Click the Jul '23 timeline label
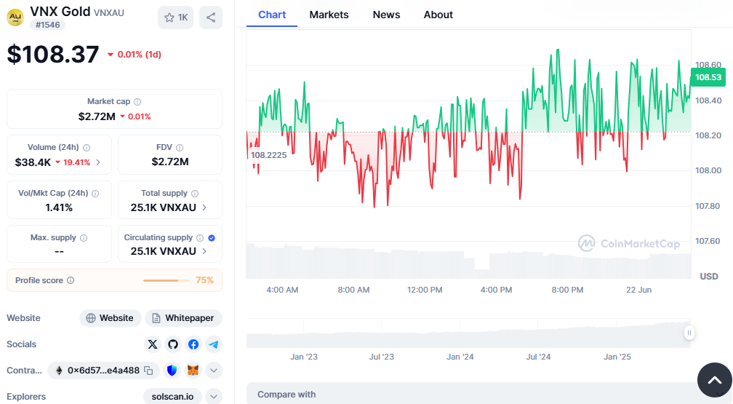This screenshot has height=404, width=733. [x=382, y=357]
